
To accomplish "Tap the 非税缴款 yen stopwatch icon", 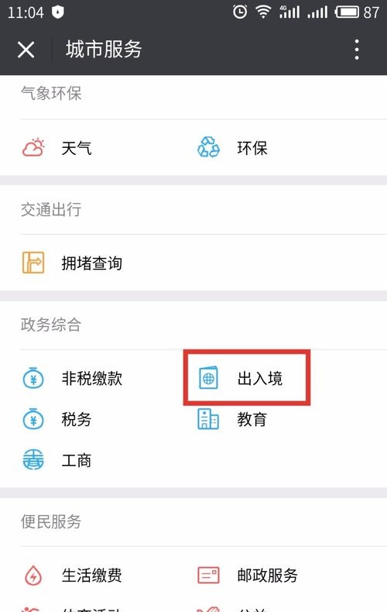I will click(33, 378).
